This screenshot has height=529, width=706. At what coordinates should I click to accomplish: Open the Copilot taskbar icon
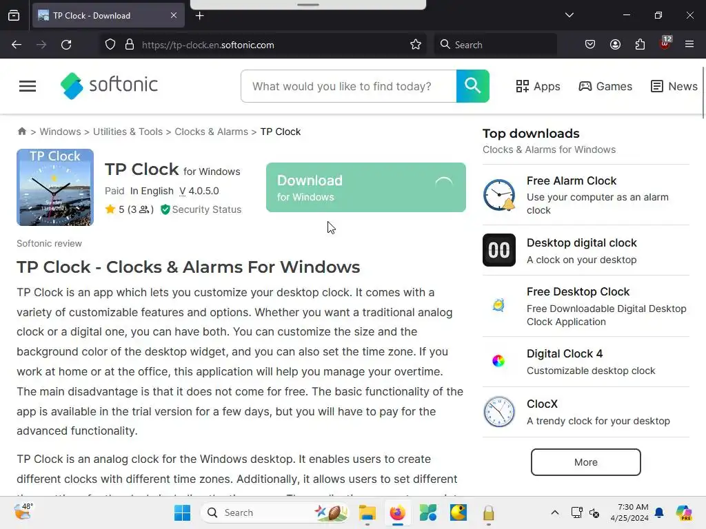(x=683, y=512)
